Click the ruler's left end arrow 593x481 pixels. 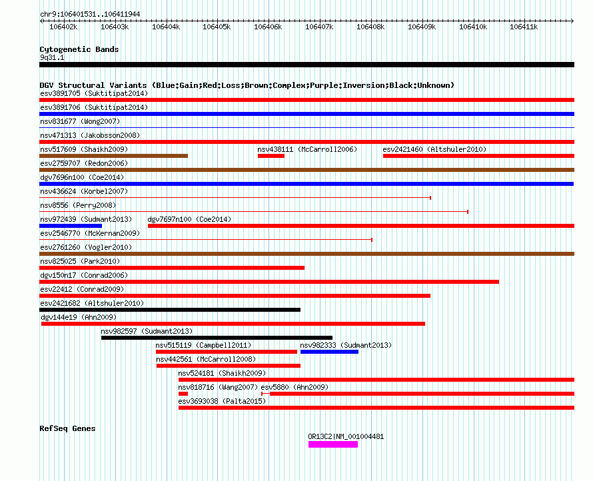coord(41,21)
